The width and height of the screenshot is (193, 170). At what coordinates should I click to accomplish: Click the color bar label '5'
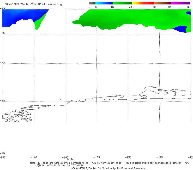point(96,7)
